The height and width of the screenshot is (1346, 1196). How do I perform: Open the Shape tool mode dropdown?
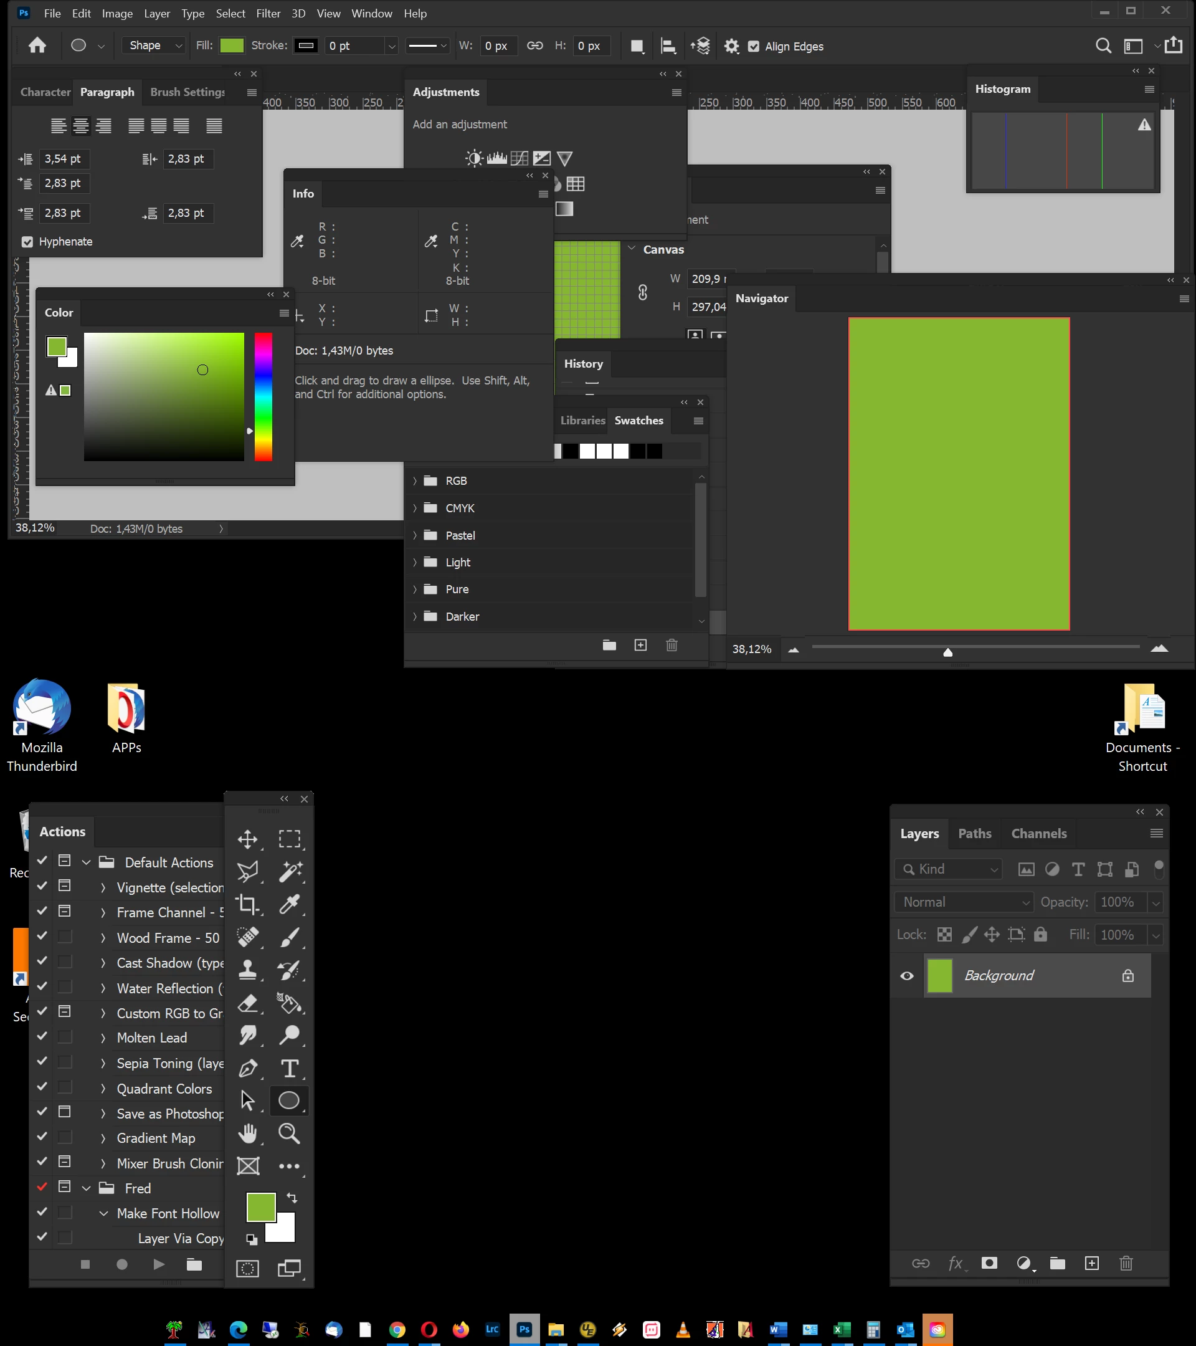pyautogui.click(x=153, y=45)
